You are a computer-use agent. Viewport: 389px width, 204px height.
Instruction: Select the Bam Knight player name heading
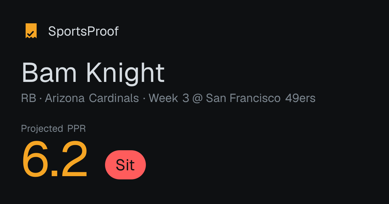click(93, 73)
